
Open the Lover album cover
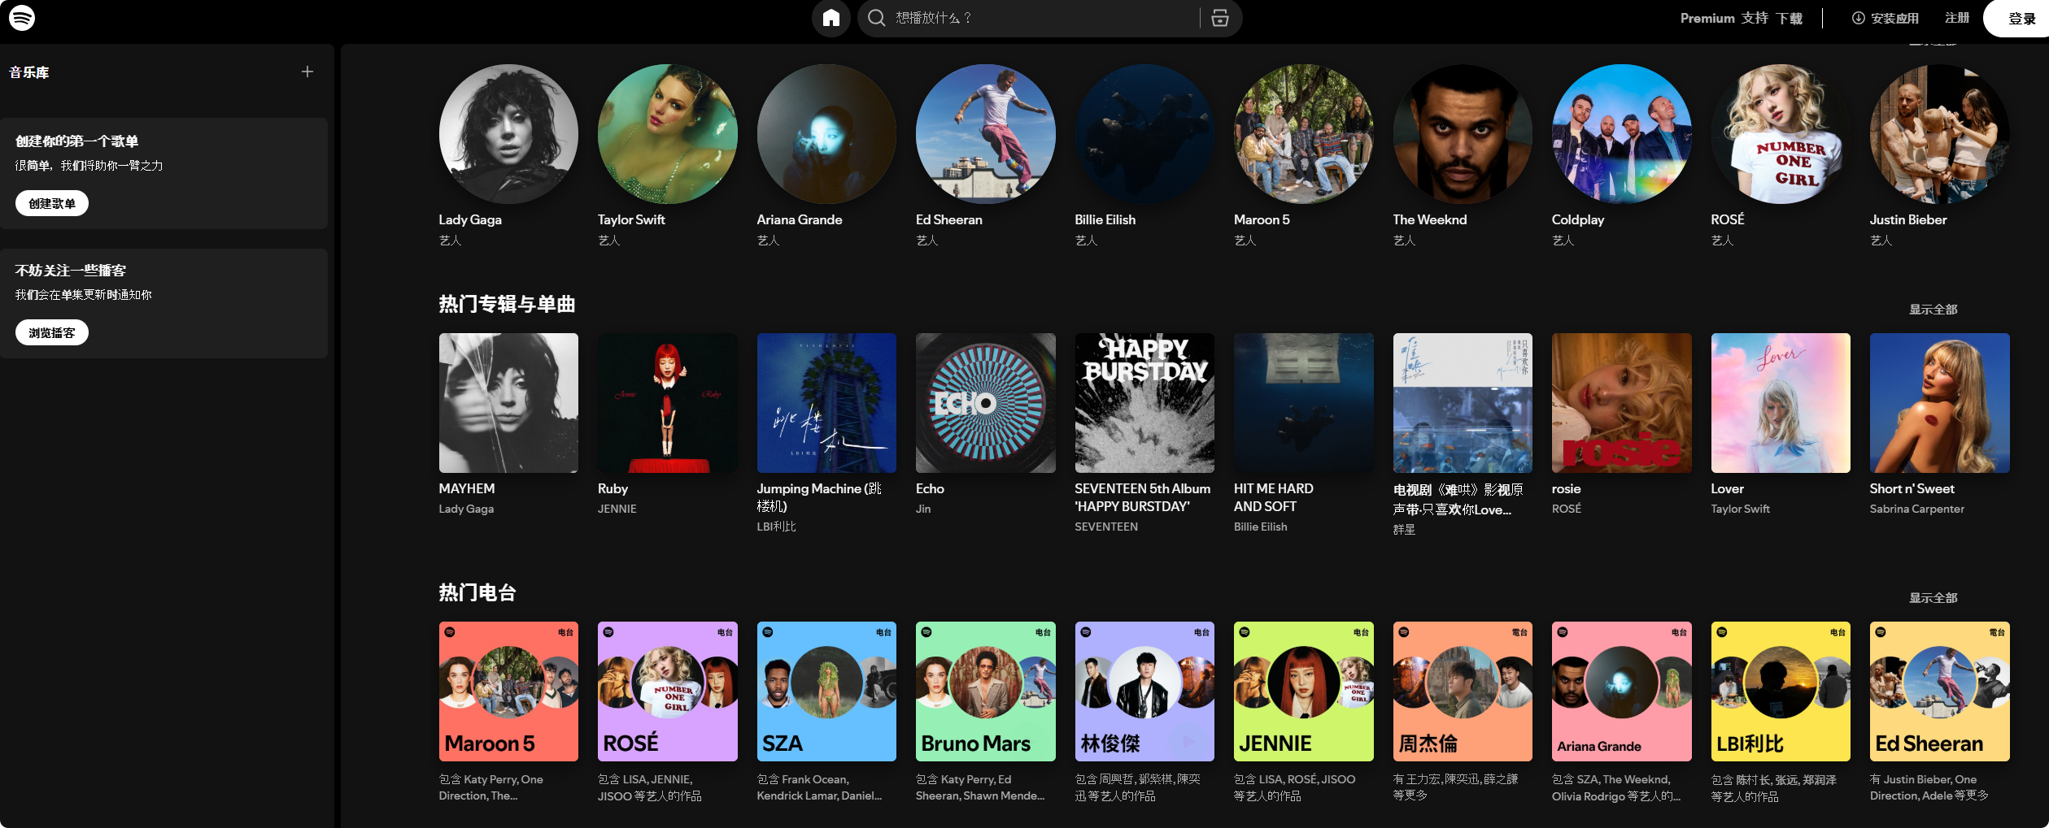1780,403
